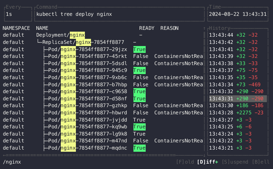Click the Time box showing 2024-08-22
The image size is (273, 169).
tap(238, 14)
